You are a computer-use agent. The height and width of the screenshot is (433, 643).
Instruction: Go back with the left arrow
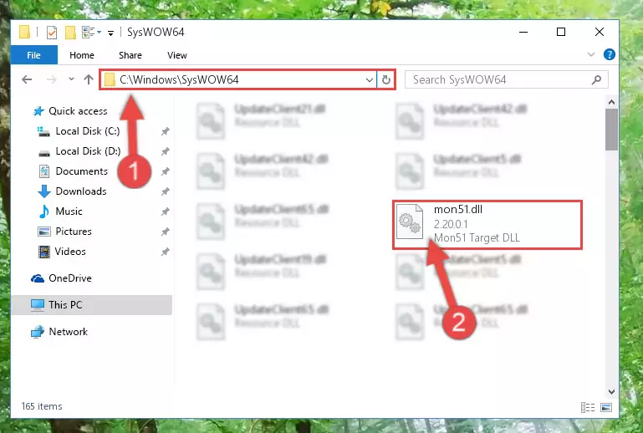(x=27, y=79)
